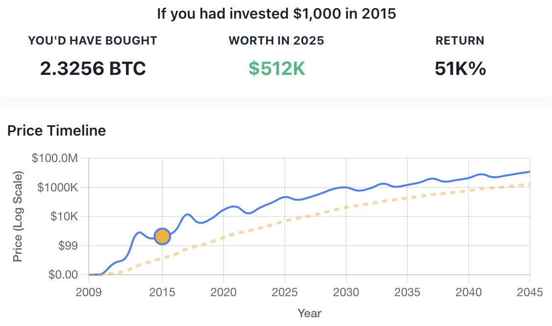Click the 2035 year axis label
552x326 pixels.
click(407, 292)
